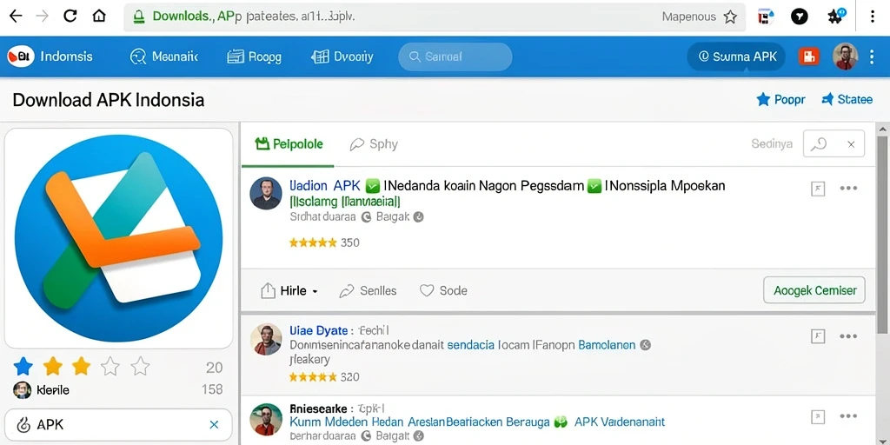Click the browser forward arrow
The image size is (890, 445).
42,16
